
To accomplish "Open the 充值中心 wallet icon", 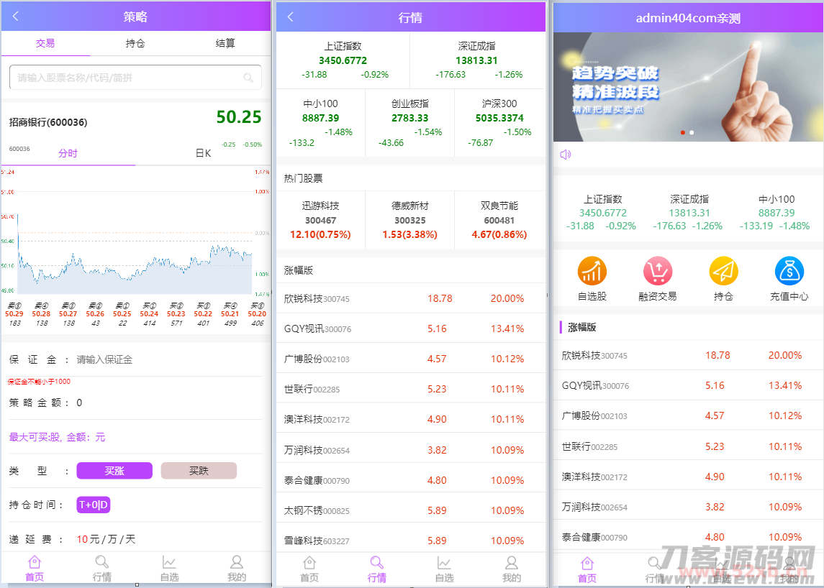I will pyautogui.click(x=789, y=271).
